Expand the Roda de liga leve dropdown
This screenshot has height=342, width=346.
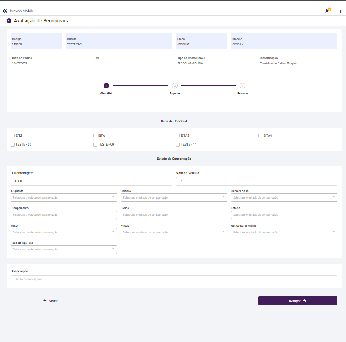(64, 249)
